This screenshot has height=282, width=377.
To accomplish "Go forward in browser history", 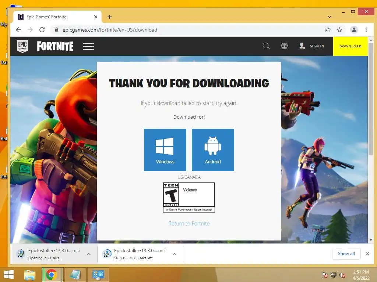I will pyautogui.click(x=30, y=30).
